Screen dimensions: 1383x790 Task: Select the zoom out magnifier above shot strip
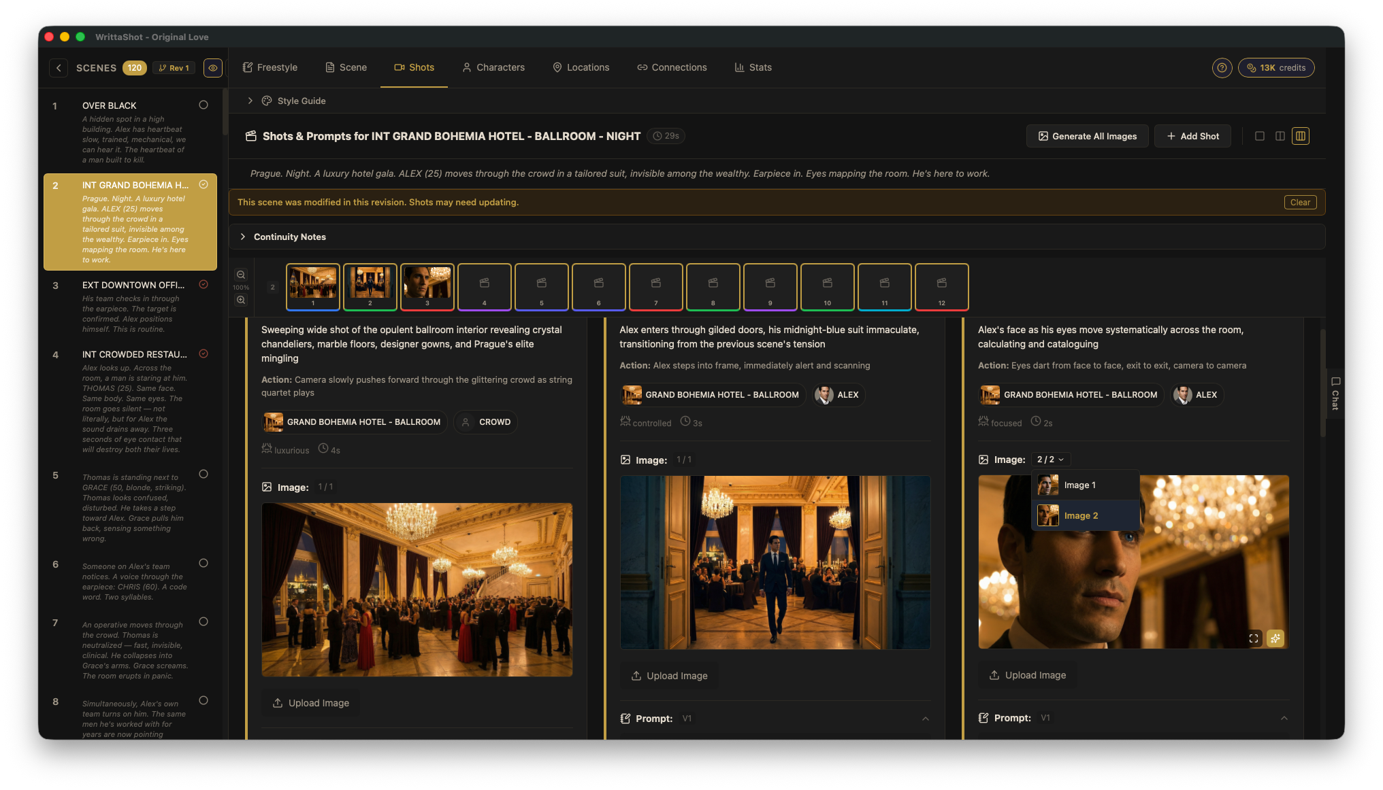[241, 275]
